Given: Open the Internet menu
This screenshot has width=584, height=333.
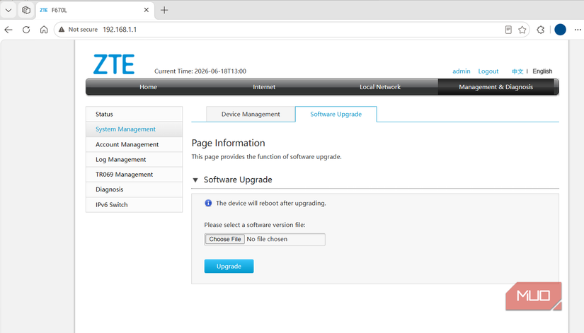Looking at the screenshot, I should pos(264,87).
